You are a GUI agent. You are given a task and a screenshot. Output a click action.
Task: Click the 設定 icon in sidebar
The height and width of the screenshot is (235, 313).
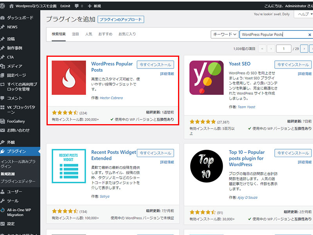[x=2, y=224]
